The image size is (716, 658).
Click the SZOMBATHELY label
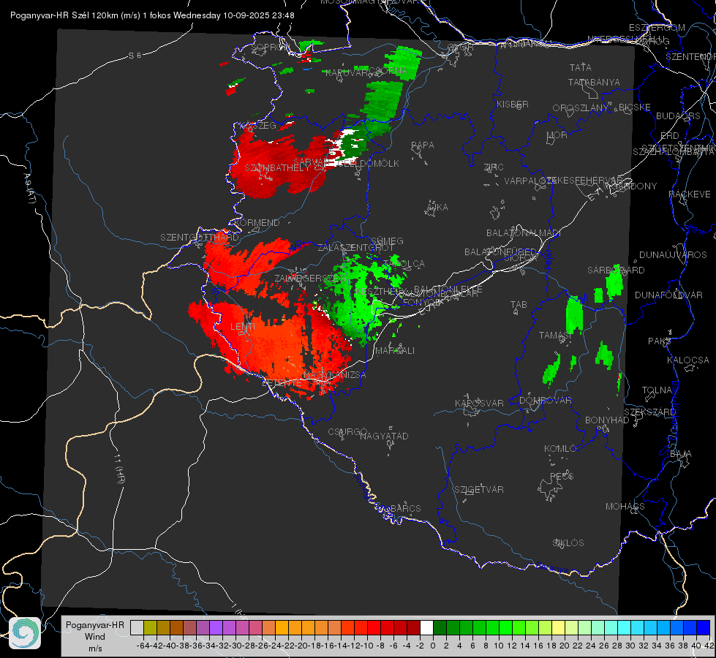pyautogui.click(x=276, y=167)
